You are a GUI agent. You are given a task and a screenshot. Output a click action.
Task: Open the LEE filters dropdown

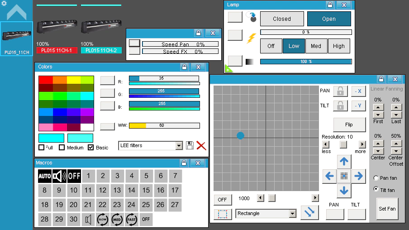(179, 145)
